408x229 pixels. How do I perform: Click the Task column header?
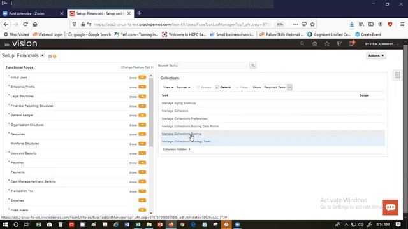[165, 95]
